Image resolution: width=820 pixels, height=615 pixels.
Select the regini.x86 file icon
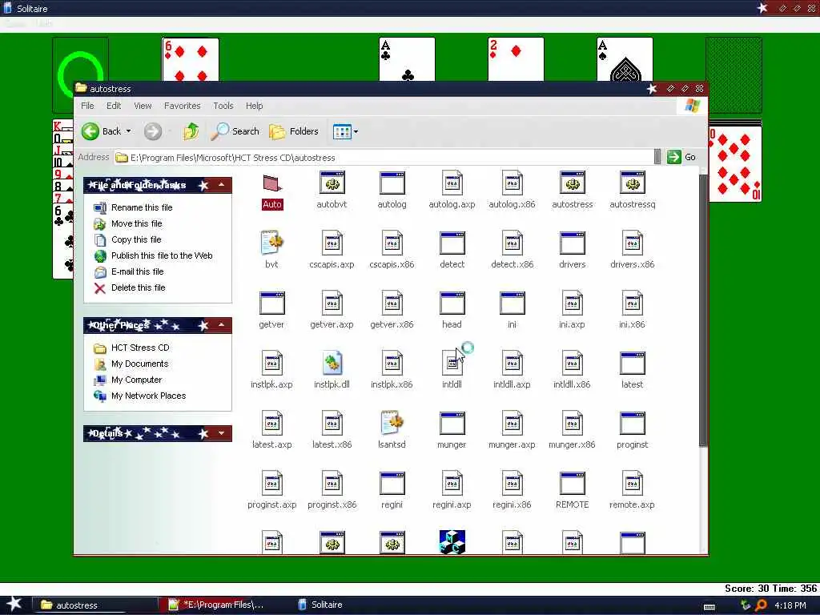[x=512, y=483]
